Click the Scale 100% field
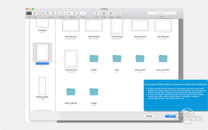Viewport: 208px width, 130px height. point(62,13)
